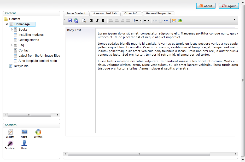The width and height of the screenshot is (245, 162).
Task: Open the numbered list style dropdown
Action: pyautogui.click(x=148, y=21)
